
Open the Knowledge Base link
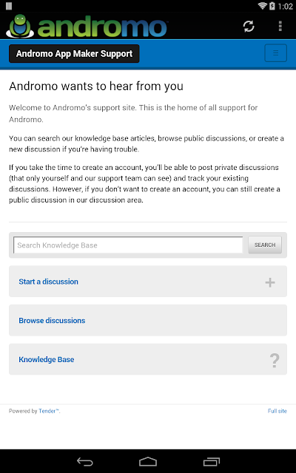(x=46, y=360)
